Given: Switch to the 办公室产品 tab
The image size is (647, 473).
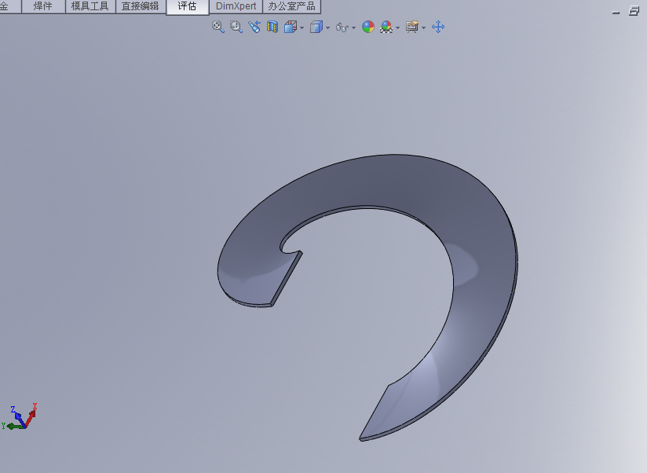Looking at the screenshot, I should point(292,6).
